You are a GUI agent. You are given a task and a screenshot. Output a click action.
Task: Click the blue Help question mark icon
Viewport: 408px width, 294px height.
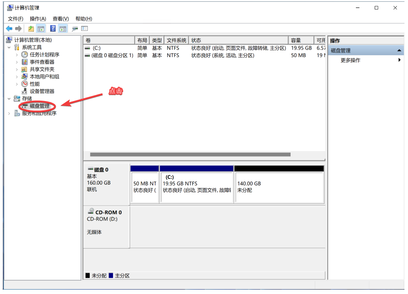click(x=53, y=29)
